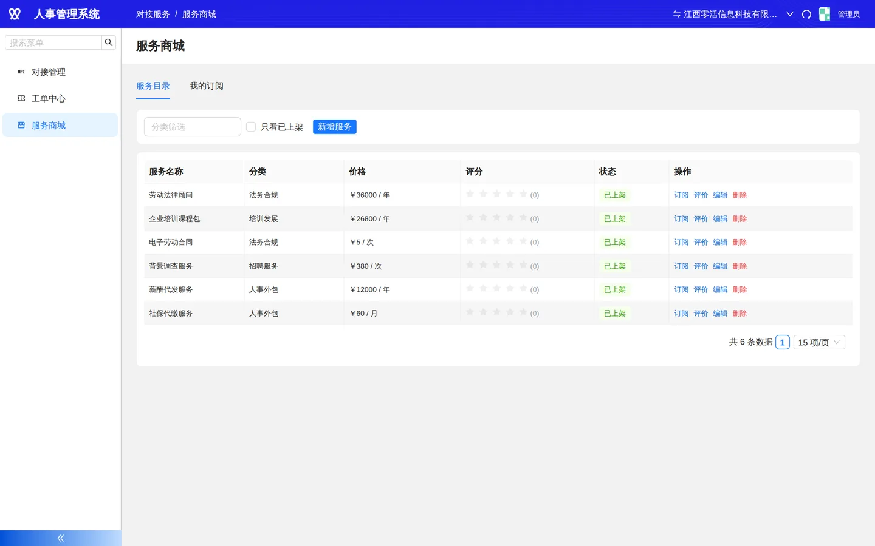Click the 服务商城 store icon
The image size is (875, 546).
[x=21, y=125]
